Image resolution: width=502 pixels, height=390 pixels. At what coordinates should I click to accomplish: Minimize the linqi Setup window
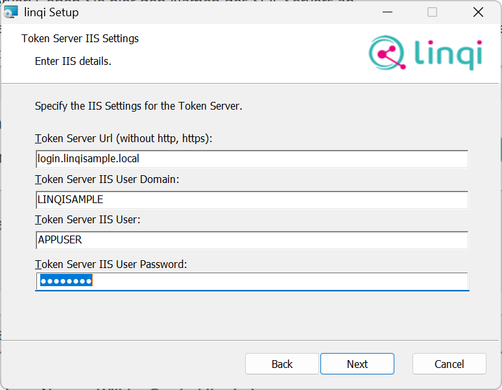click(x=387, y=12)
